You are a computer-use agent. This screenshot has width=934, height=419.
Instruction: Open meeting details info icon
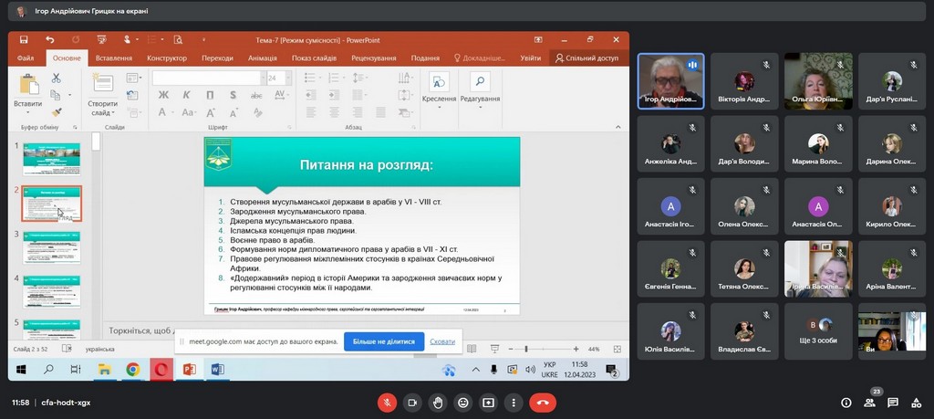846,403
